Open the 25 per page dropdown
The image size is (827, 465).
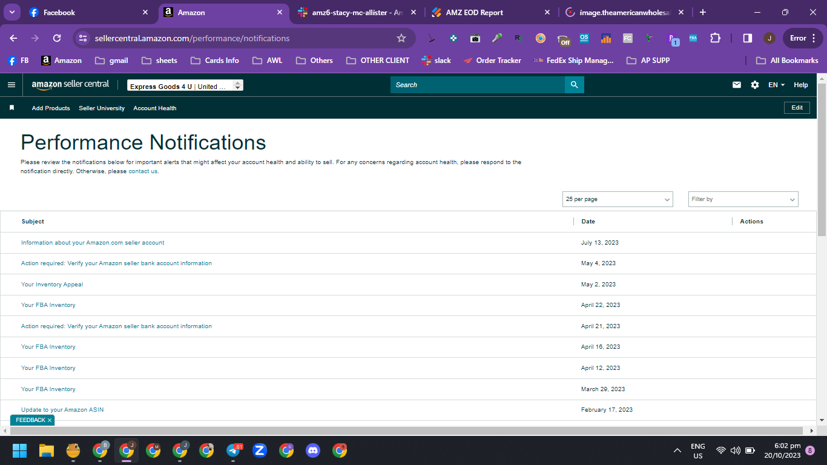(618, 199)
